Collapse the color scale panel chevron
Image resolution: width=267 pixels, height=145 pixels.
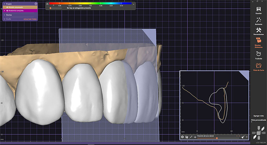134,4
